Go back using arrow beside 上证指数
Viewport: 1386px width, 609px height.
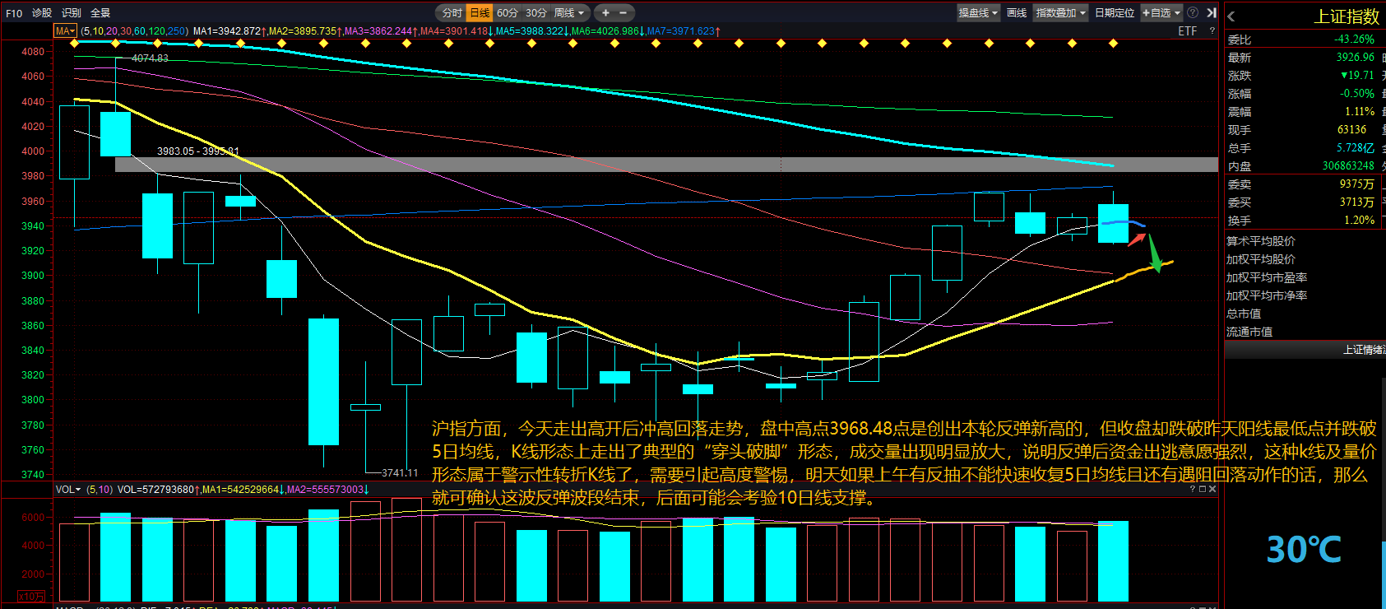tap(1231, 16)
